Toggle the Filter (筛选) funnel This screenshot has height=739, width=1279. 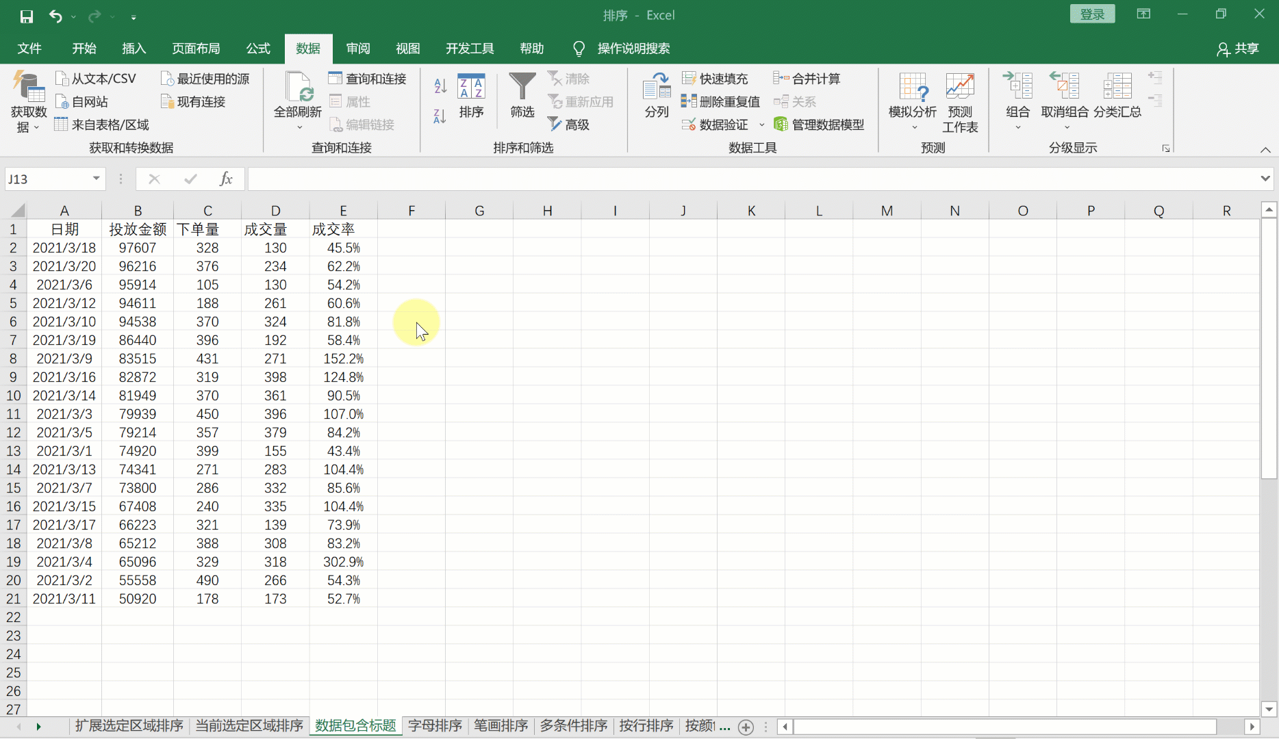[x=522, y=96]
